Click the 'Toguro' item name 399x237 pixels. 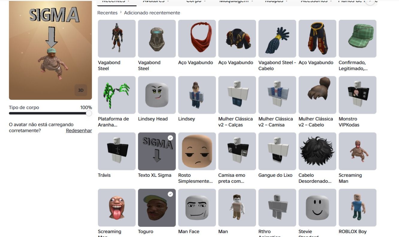[146, 232]
